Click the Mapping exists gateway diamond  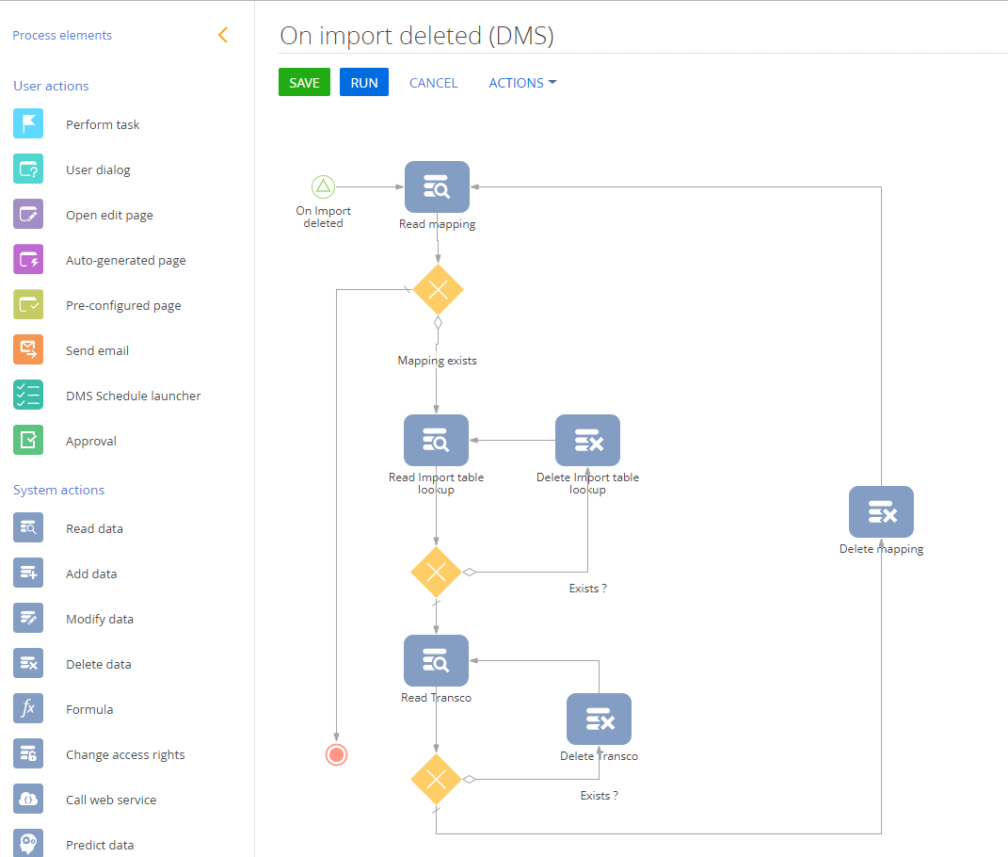pyautogui.click(x=438, y=290)
